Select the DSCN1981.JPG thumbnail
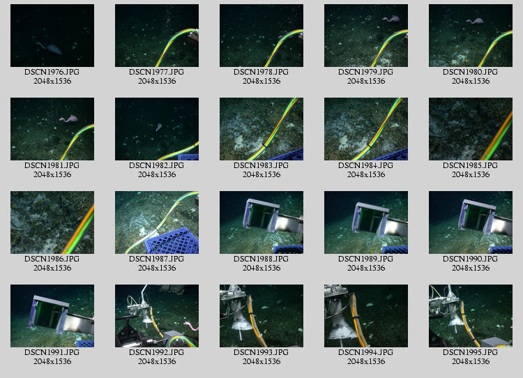 52,129
